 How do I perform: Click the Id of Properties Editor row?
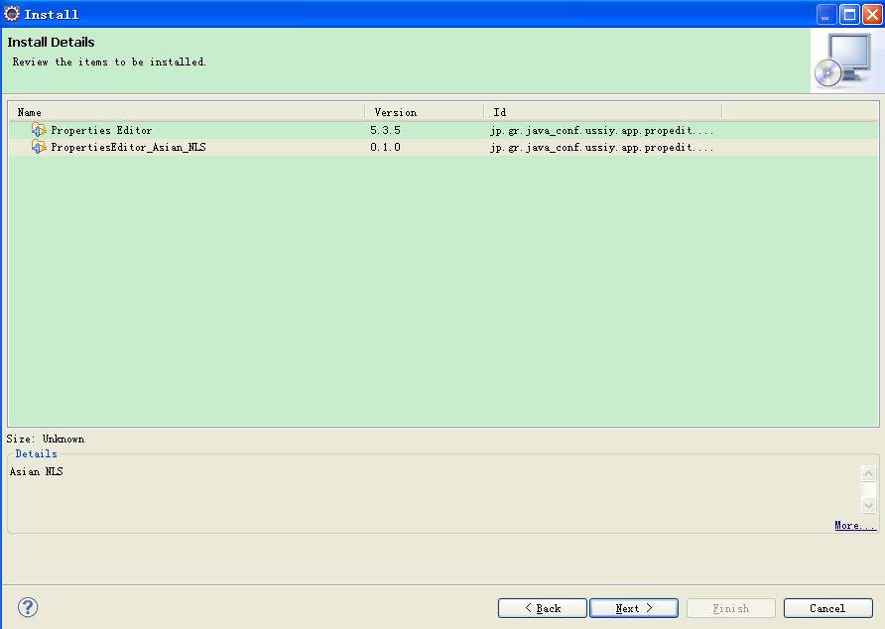point(601,130)
